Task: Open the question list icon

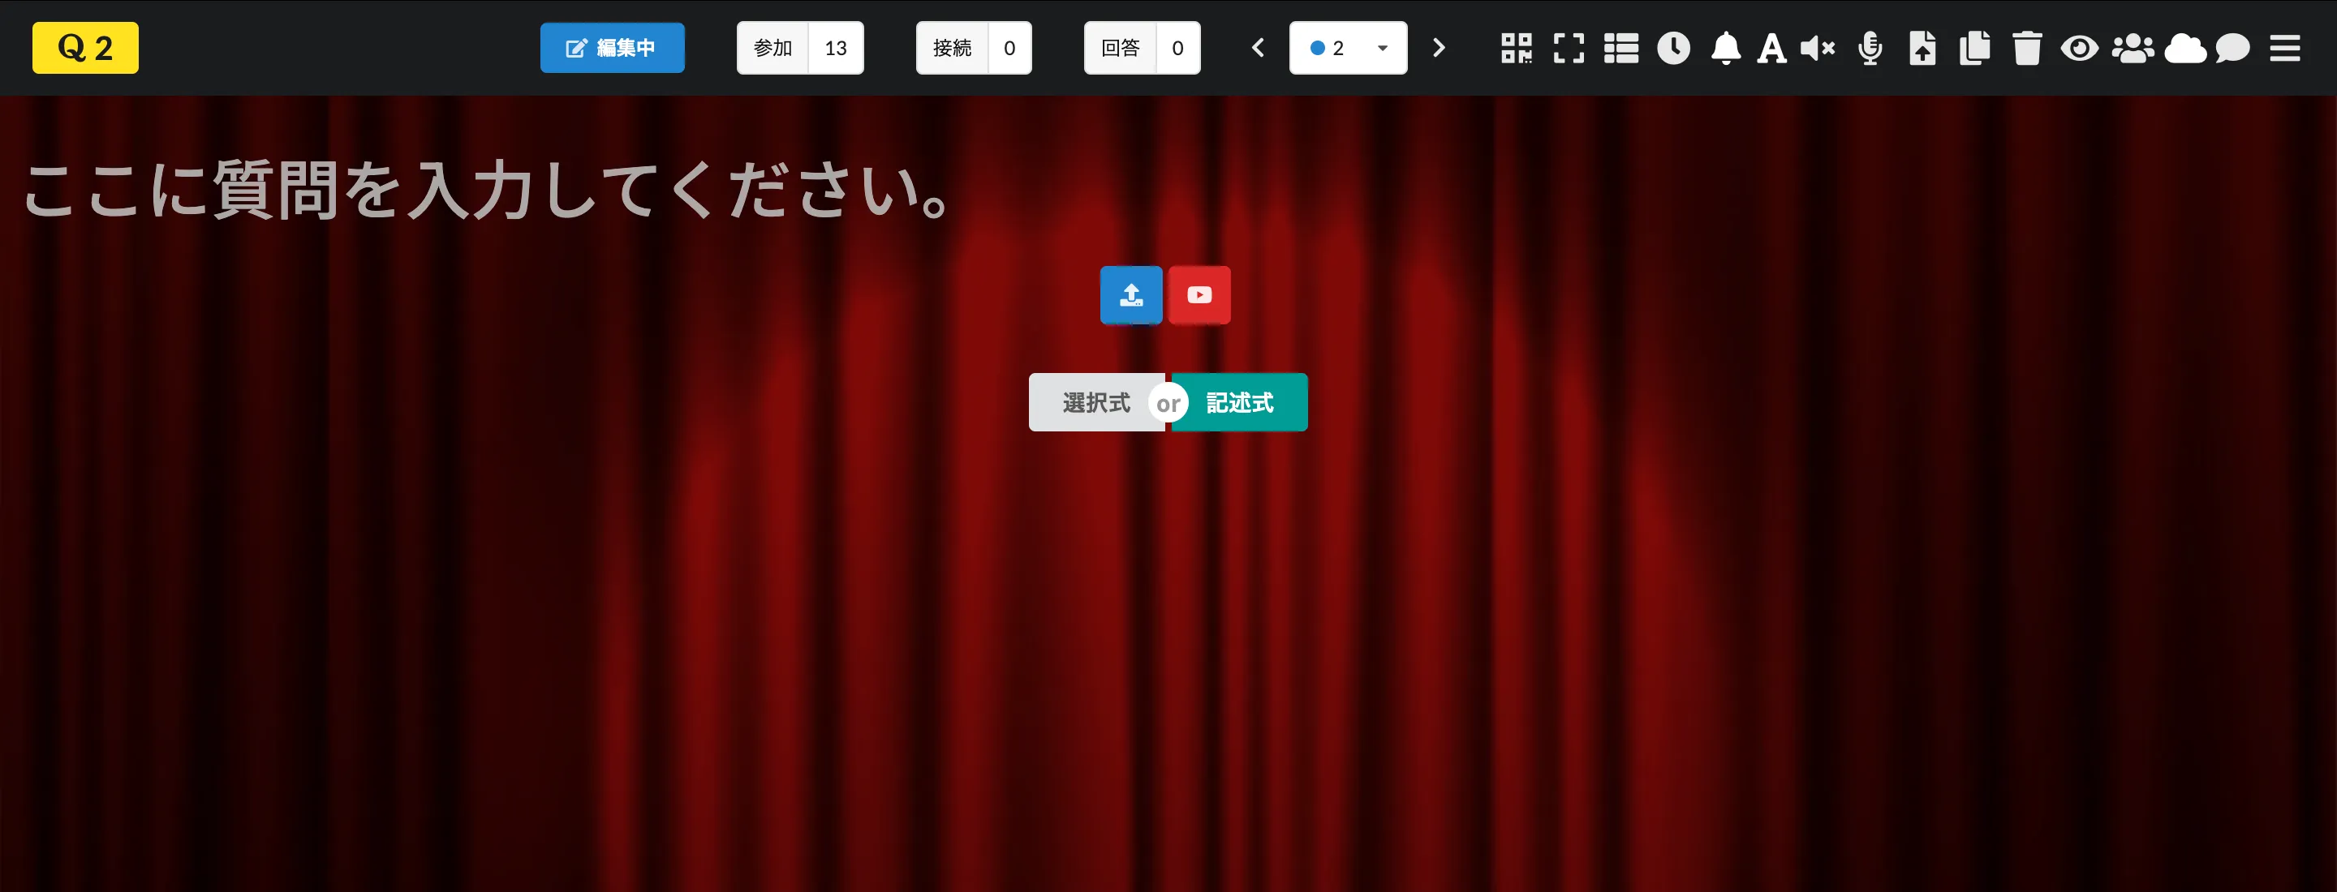Action: coord(1621,48)
